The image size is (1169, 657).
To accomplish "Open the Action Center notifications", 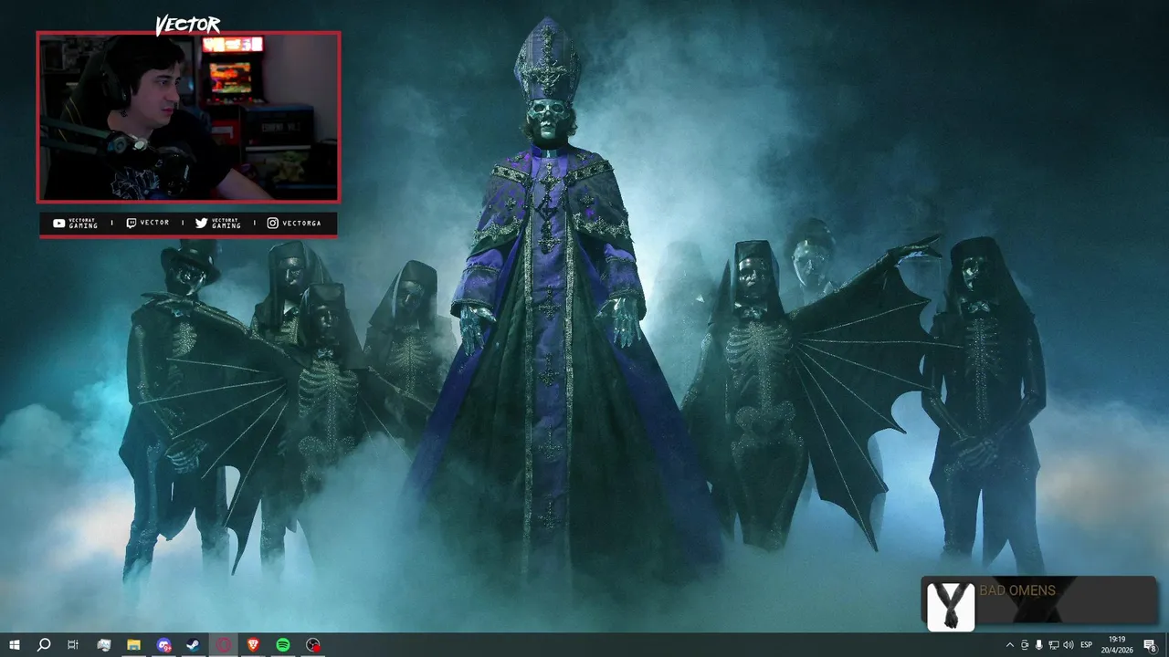I will [x=1150, y=645].
